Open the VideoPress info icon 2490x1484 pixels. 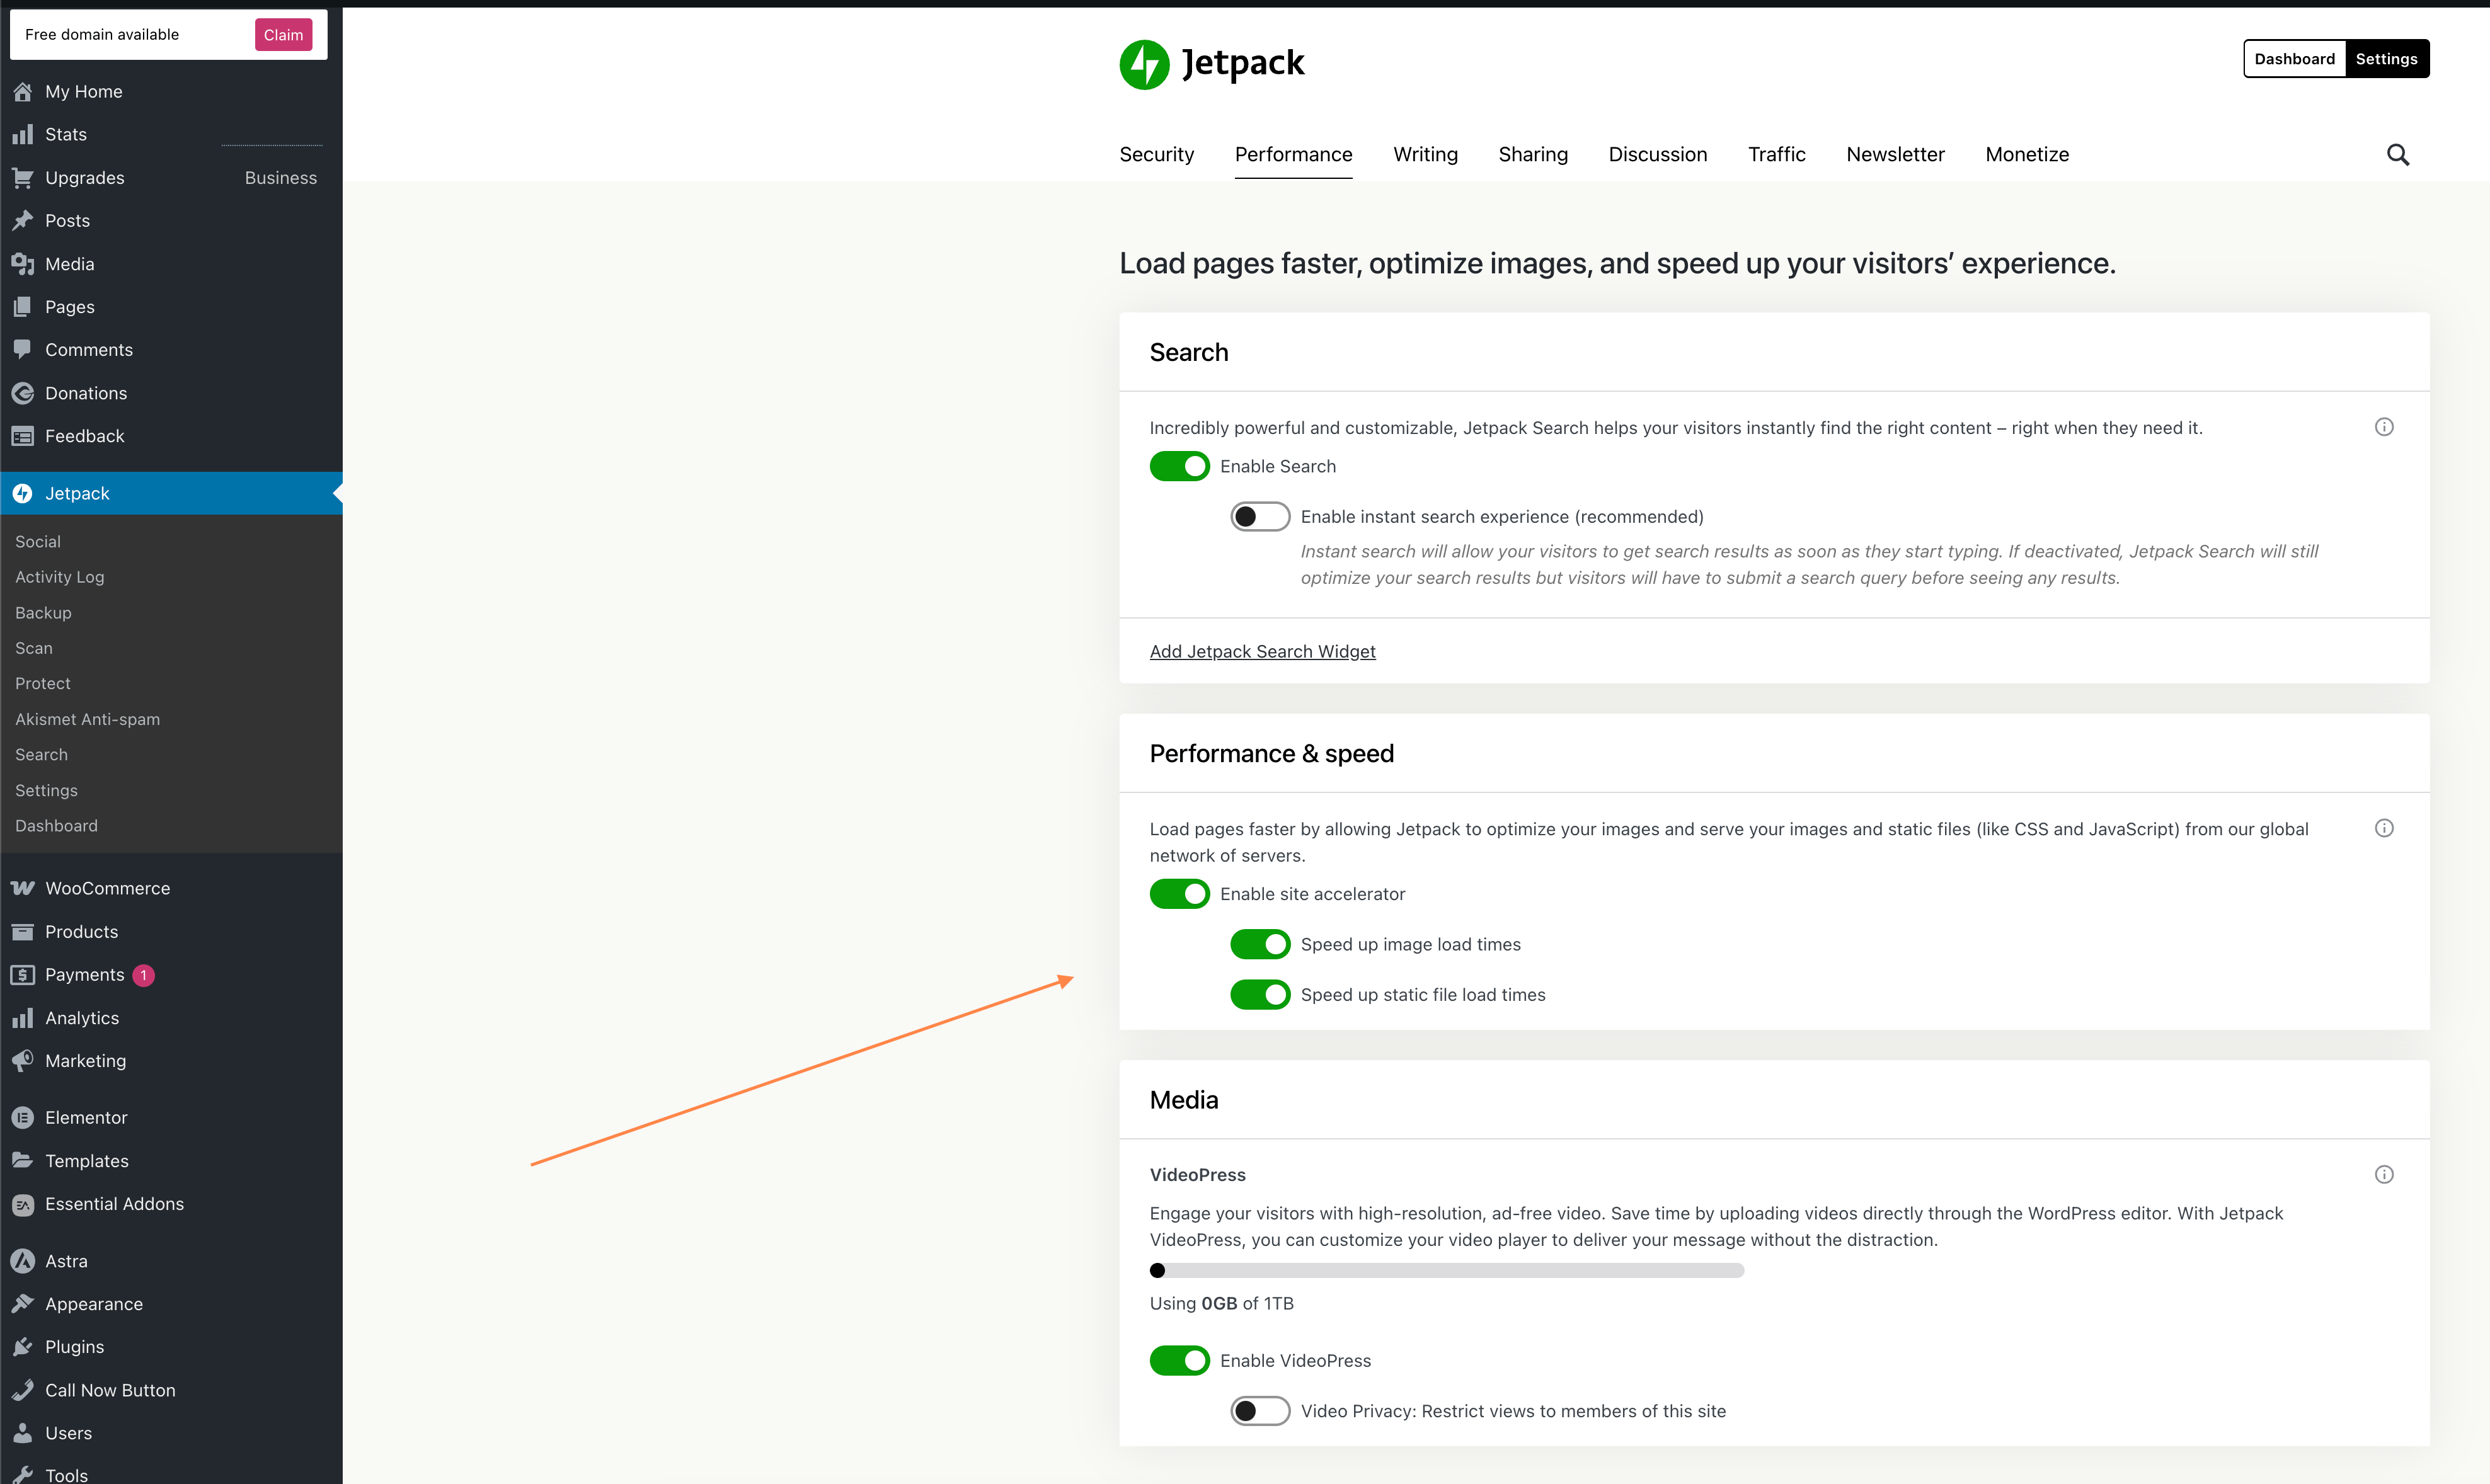click(x=2384, y=1174)
